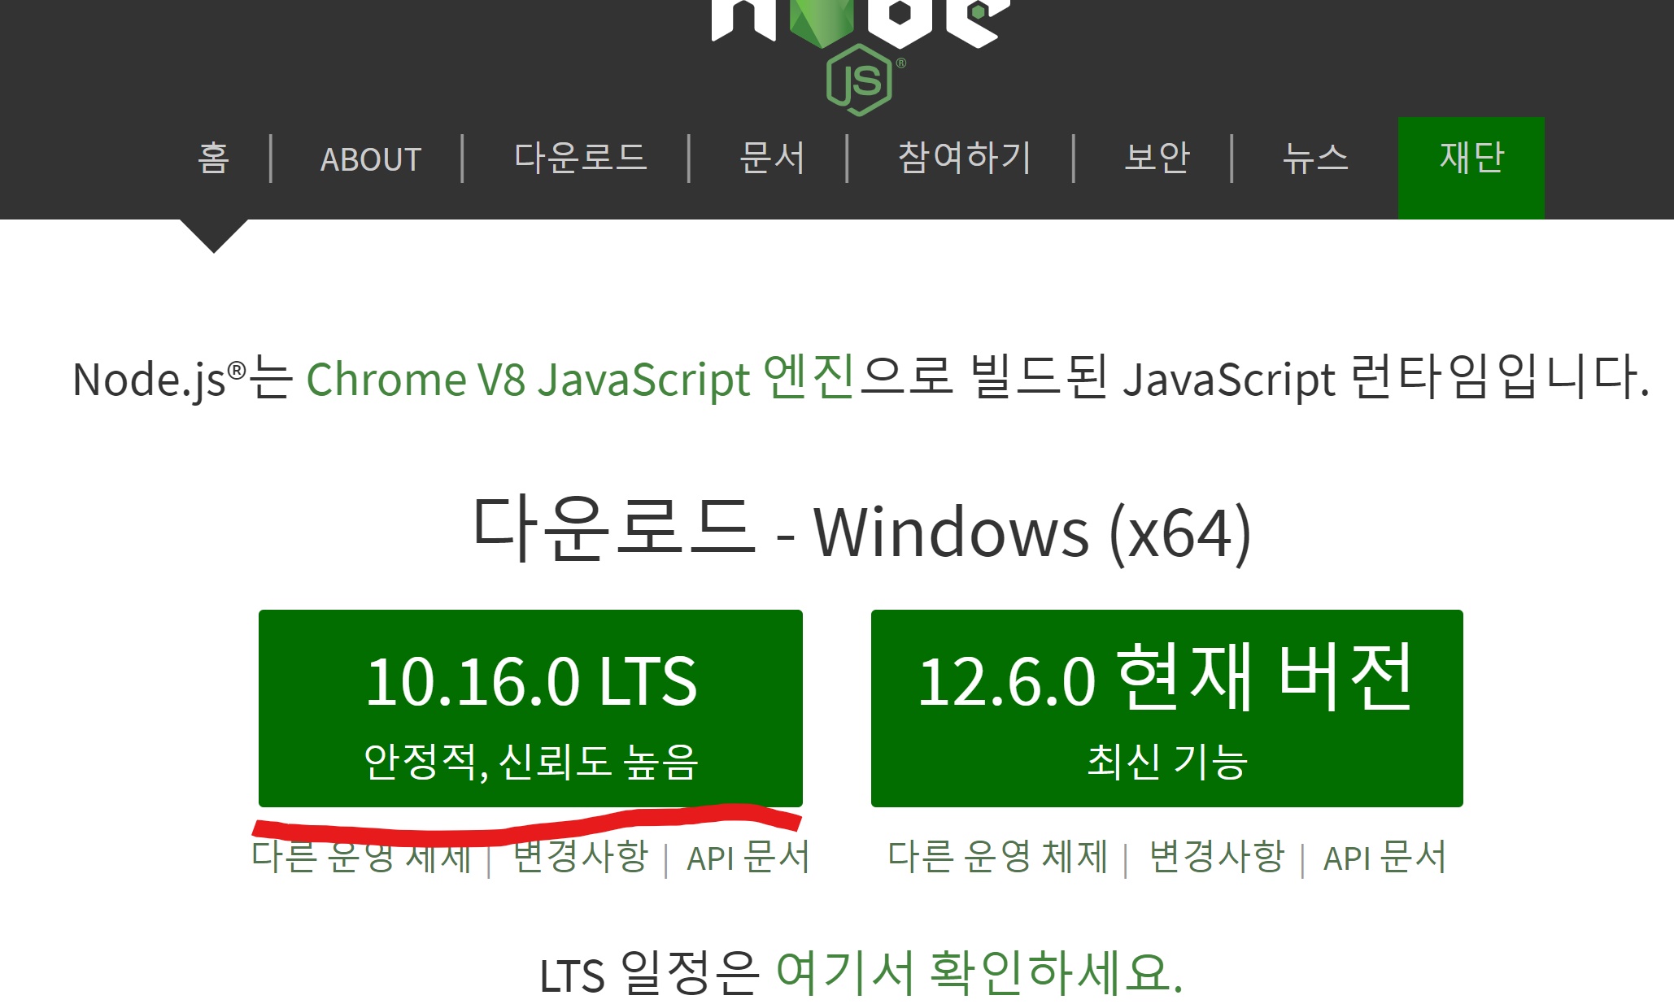This screenshot has height=1004, width=1674.
Task: Click the Node.js JS hexagon logo
Action: [x=859, y=80]
